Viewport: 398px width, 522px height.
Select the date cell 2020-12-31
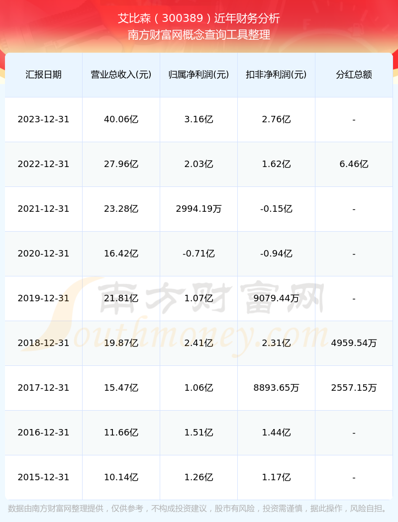44,254
